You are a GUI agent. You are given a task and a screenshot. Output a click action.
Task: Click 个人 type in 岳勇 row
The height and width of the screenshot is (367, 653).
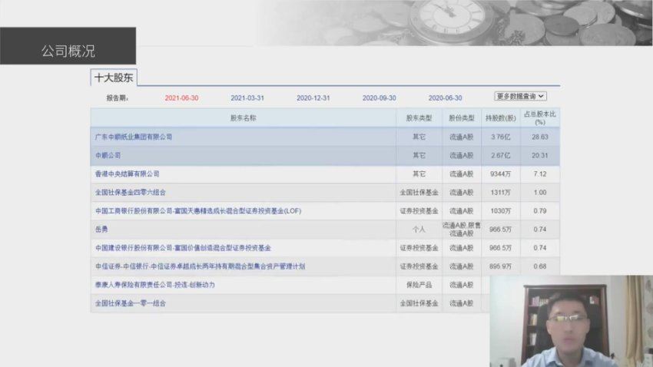[x=419, y=230]
